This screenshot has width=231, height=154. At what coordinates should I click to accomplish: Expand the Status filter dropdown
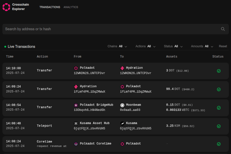click(173, 46)
